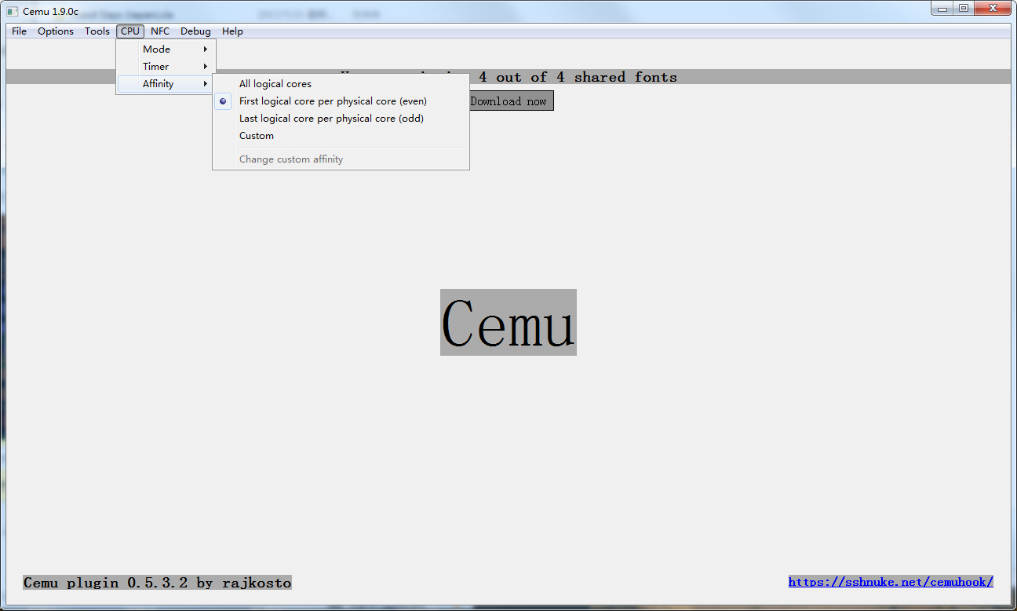Open the sshnuke.net cemuhook link
The height and width of the screenshot is (611, 1017).
tap(891, 582)
